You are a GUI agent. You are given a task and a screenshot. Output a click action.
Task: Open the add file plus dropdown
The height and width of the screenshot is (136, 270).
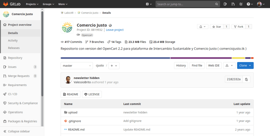pos(114,65)
